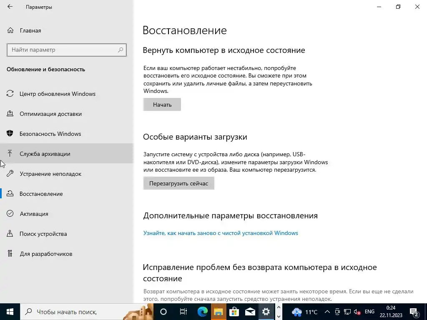Open link about clean Windows installation
Image resolution: width=427 pixels, height=320 pixels.
click(221, 233)
